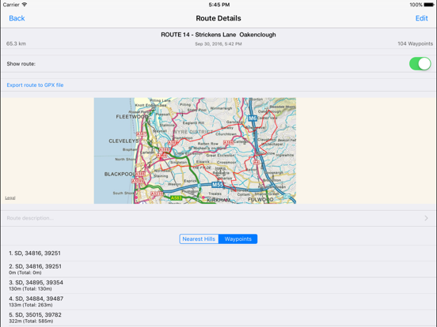Click the M55 motorway badge on the map

[x=218, y=185]
